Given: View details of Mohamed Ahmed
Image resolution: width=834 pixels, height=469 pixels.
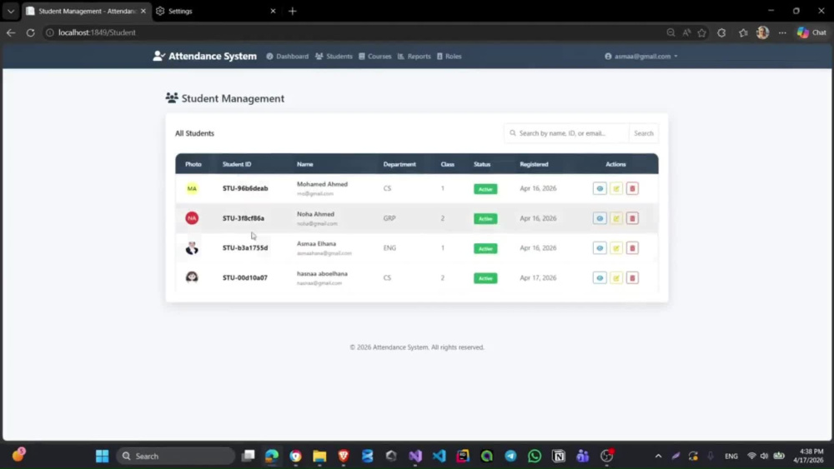Looking at the screenshot, I should click(x=600, y=188).
